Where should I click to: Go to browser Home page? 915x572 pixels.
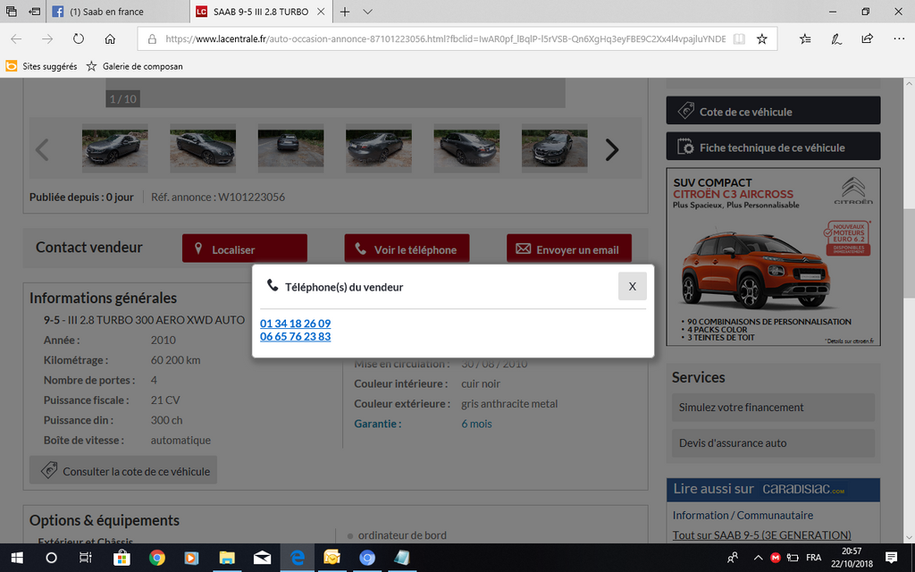coord(110,39)
